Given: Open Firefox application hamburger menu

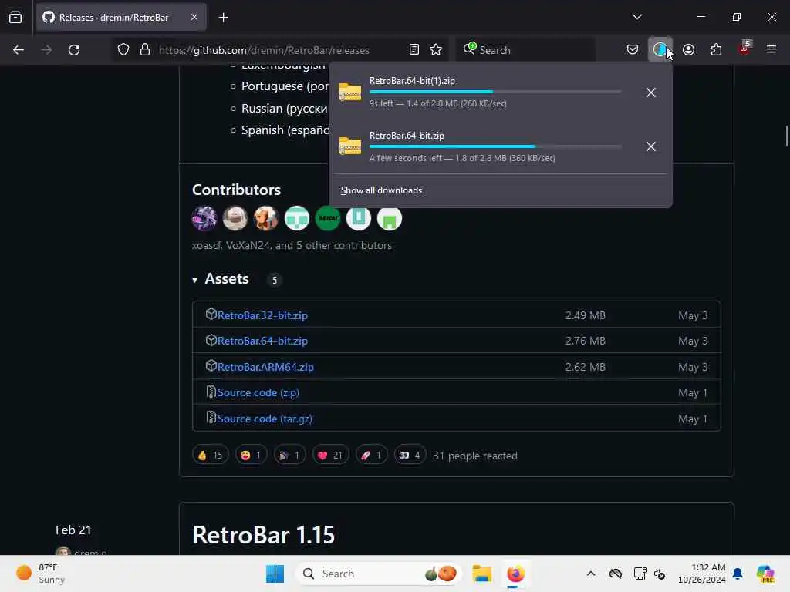Looking at the screenshot, I should point(771,49).
